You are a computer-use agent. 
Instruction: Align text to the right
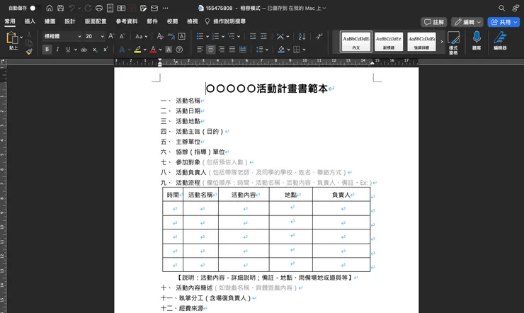[221, 50]
